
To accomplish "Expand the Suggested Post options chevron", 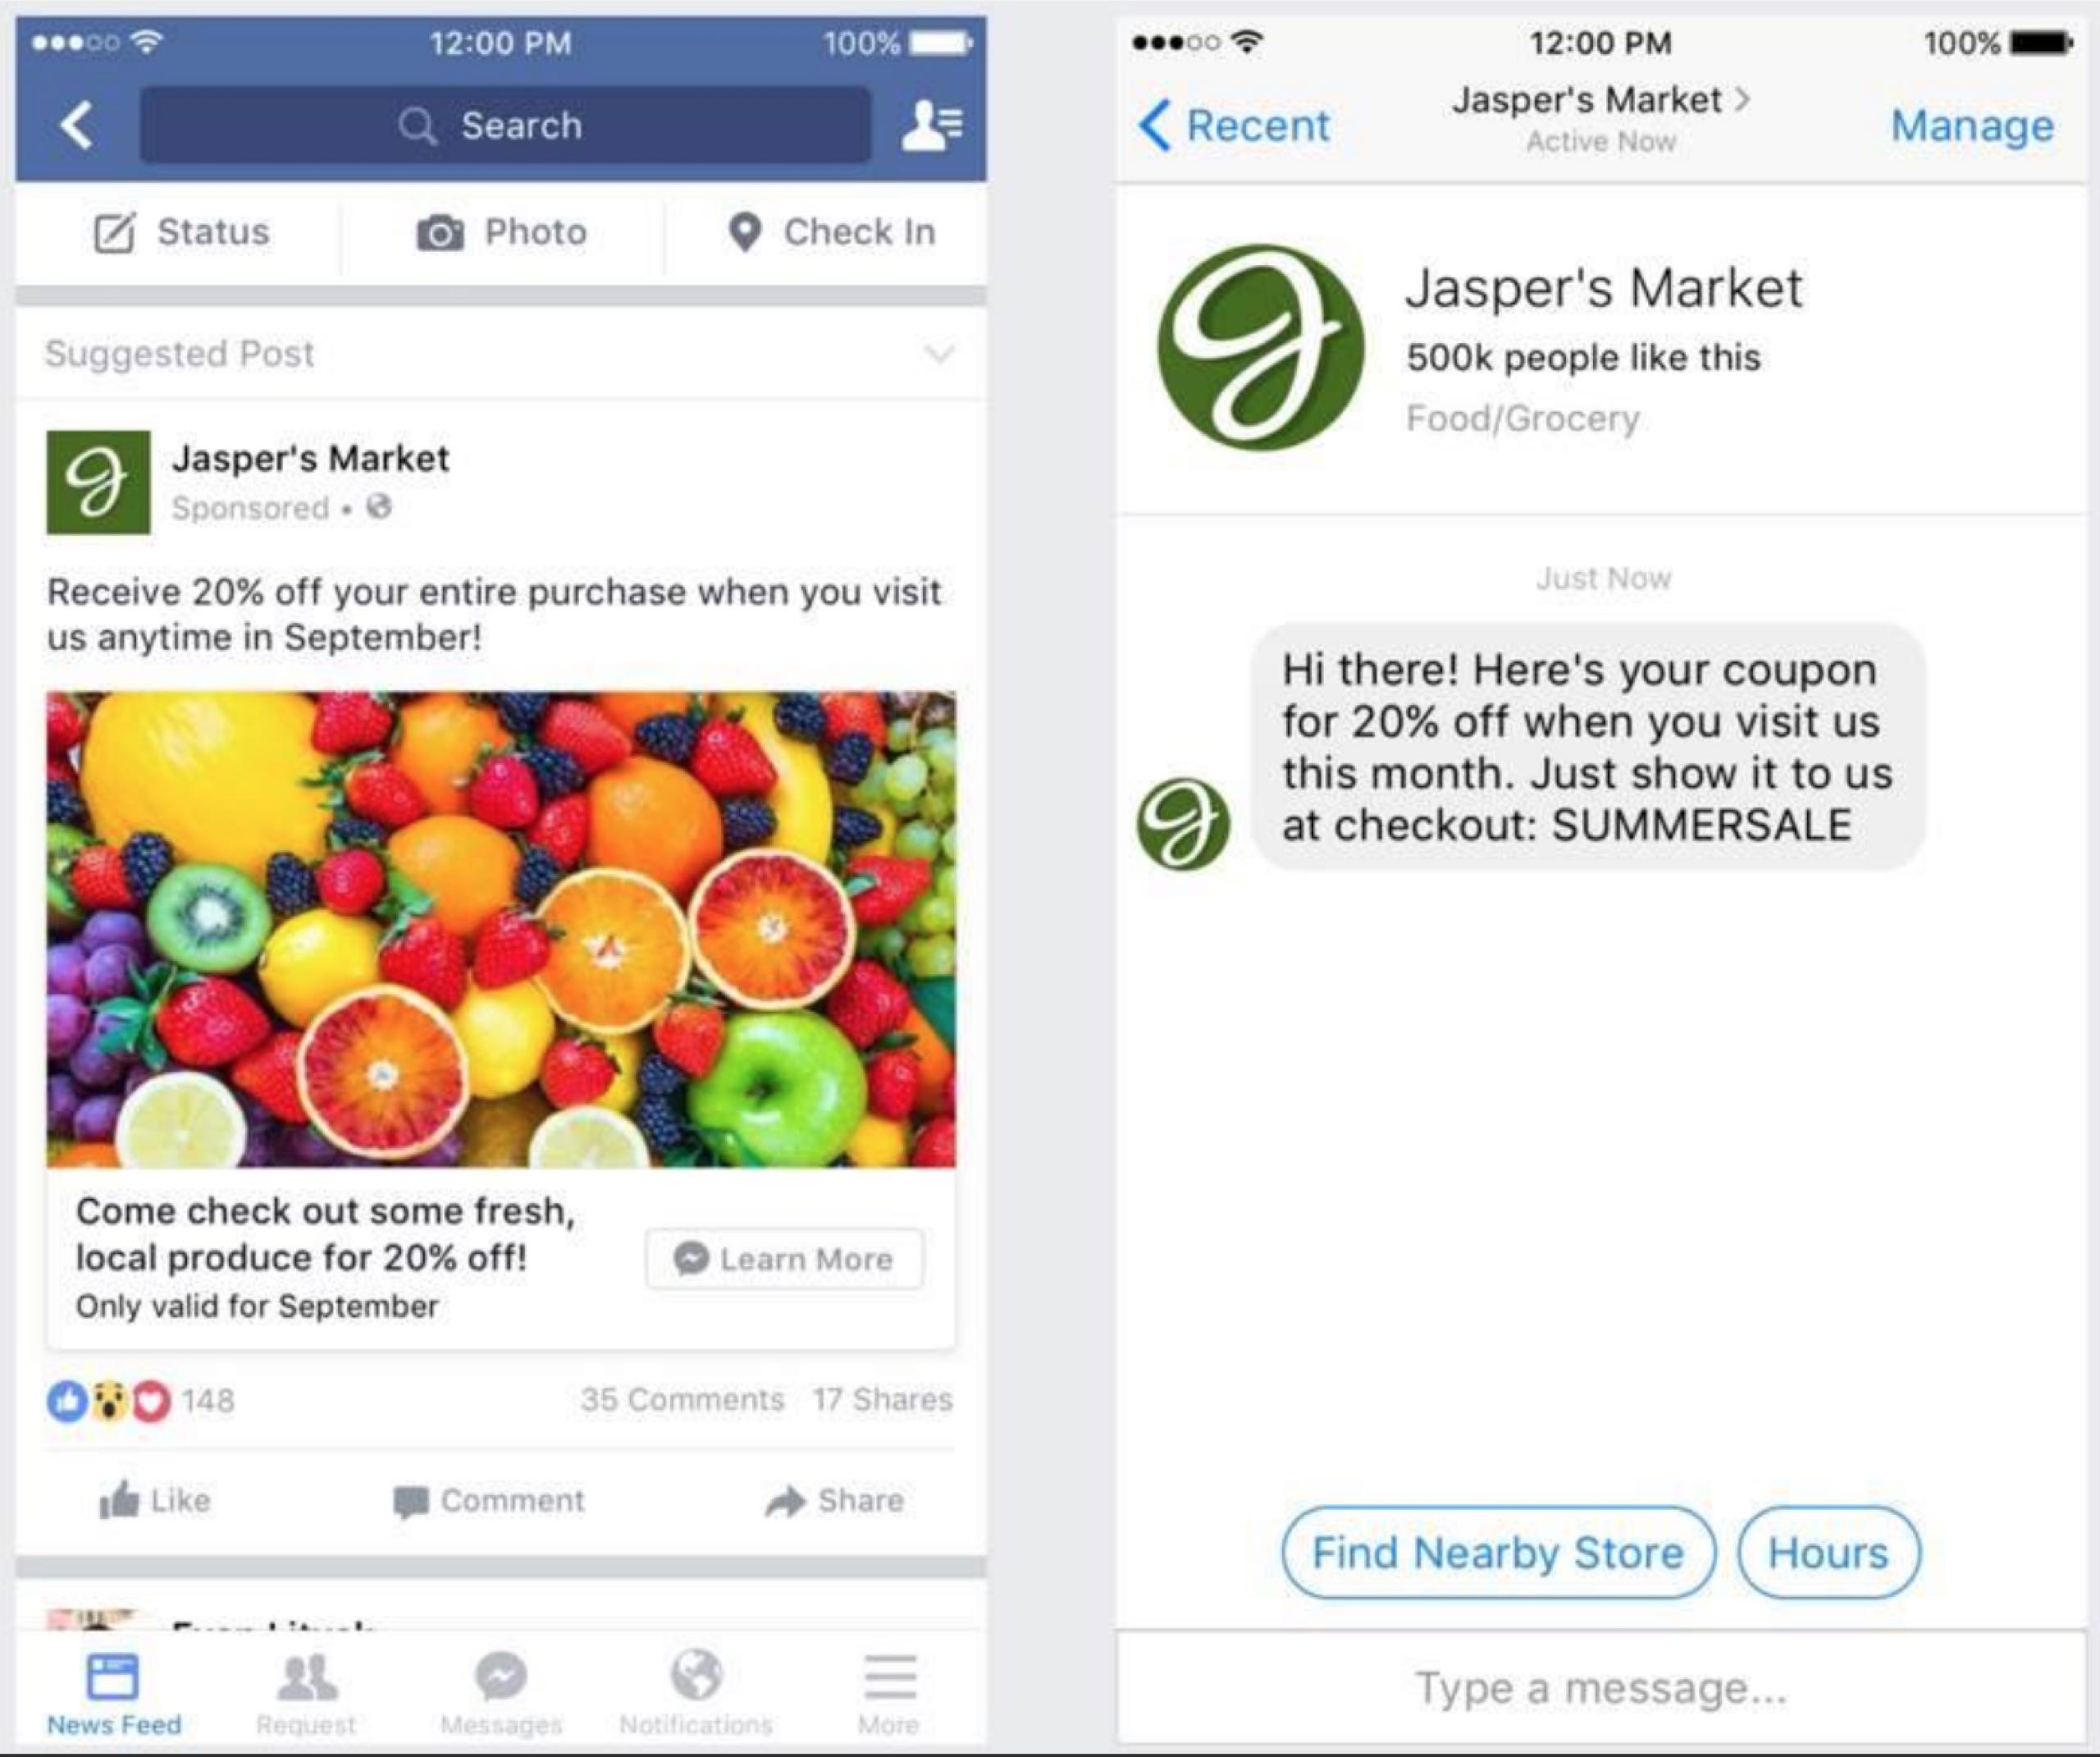I will (939, 353).
